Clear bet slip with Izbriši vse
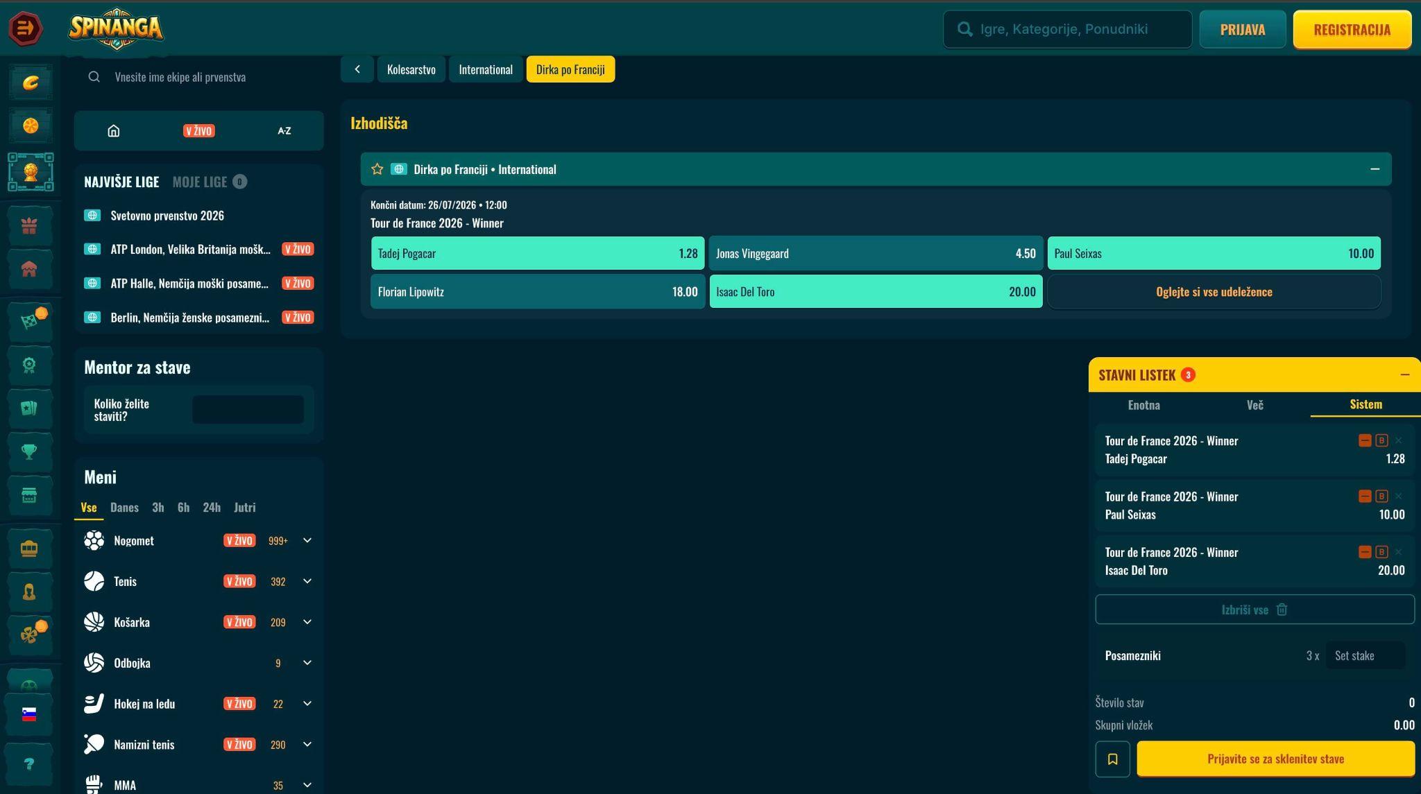Image resolution: width=1421 pixels, height=794 pixels. pos(1254,610)
